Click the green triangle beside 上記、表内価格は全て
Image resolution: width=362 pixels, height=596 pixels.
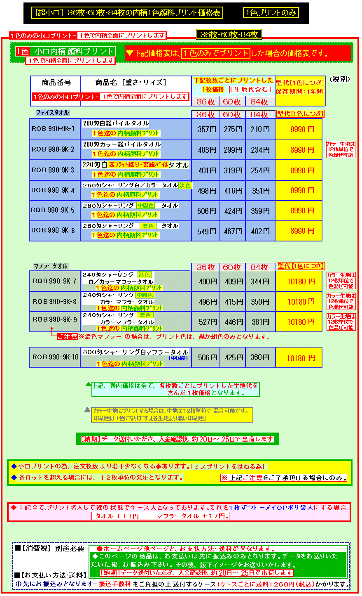click(88, 384)
